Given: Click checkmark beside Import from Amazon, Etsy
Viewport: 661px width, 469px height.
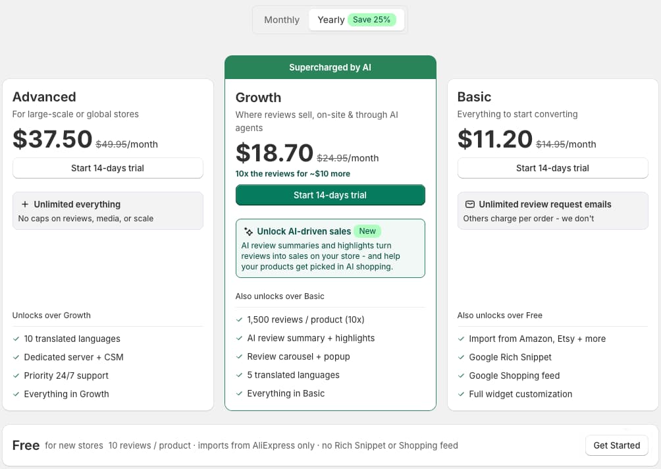Looking at the screenshot, I should (x=461, y=339).
